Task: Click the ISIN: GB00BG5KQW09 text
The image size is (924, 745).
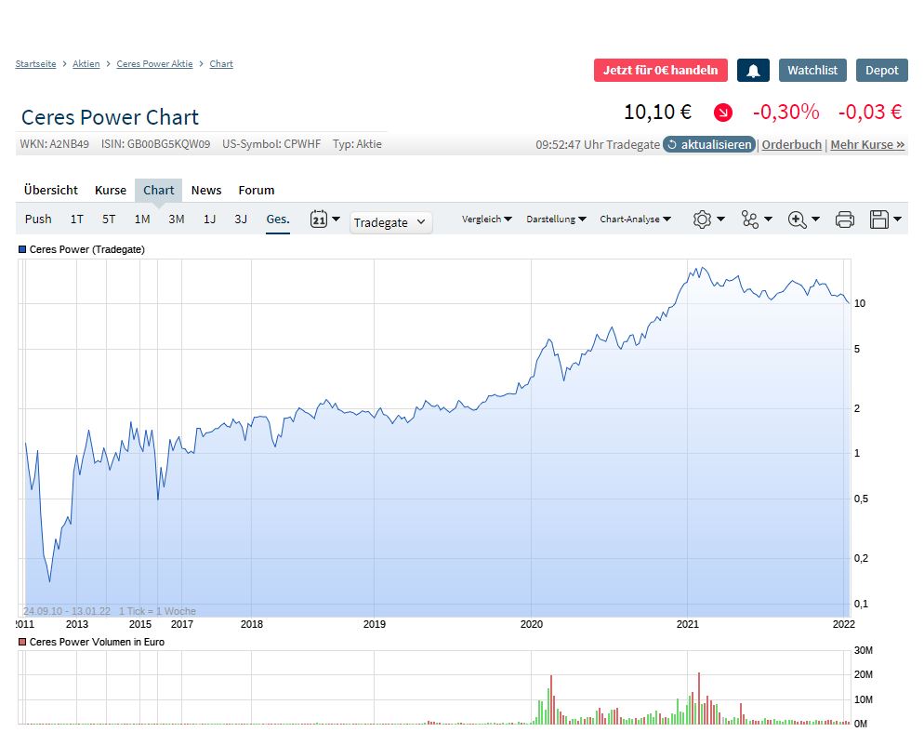Action: (155, 144)
